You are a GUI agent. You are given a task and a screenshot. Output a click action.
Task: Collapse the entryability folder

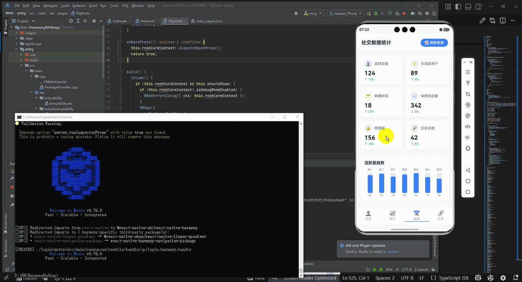pos(36,98)
